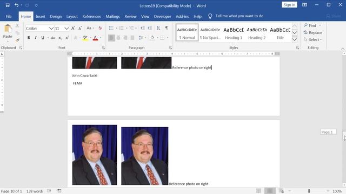Apply yellow text highlight color
The height and width of the screenshot is (194, 346).
pyautogui.click(x=85, y=38)
